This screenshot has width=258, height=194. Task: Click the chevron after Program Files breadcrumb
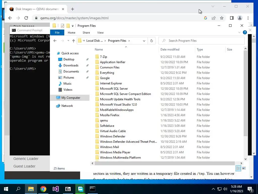pyautogui.click(x=129, y=41)
